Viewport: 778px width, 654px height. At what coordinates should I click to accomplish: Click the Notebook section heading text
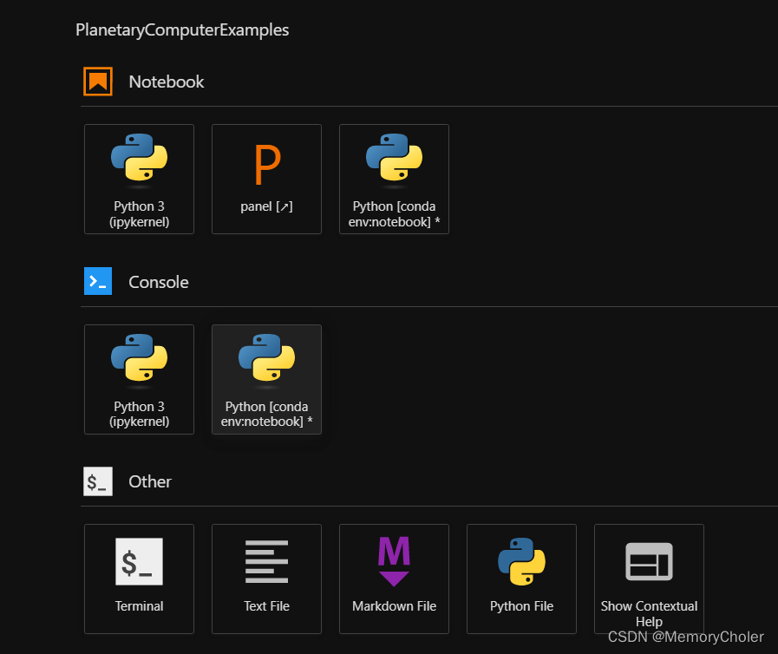click(x=167, y=82)
